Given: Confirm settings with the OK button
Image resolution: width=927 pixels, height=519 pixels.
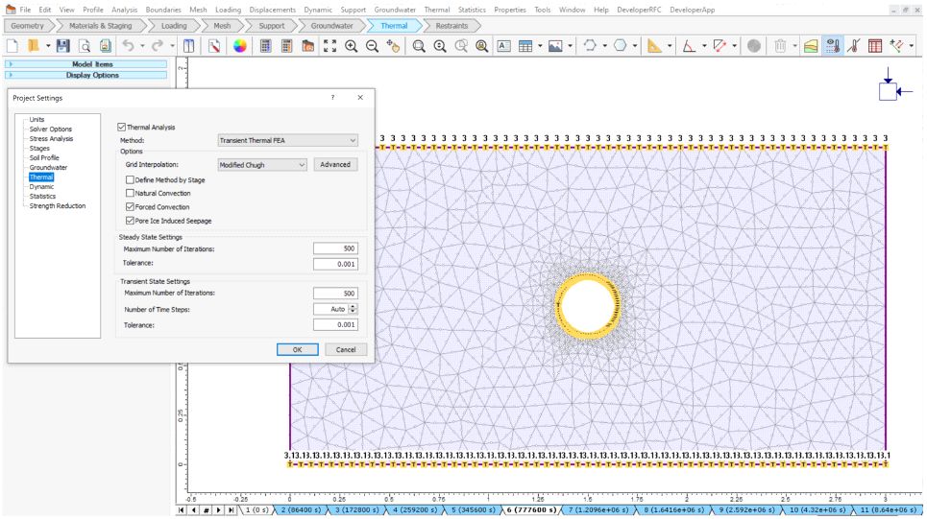Looking at the screenshot, I should 298,349.
